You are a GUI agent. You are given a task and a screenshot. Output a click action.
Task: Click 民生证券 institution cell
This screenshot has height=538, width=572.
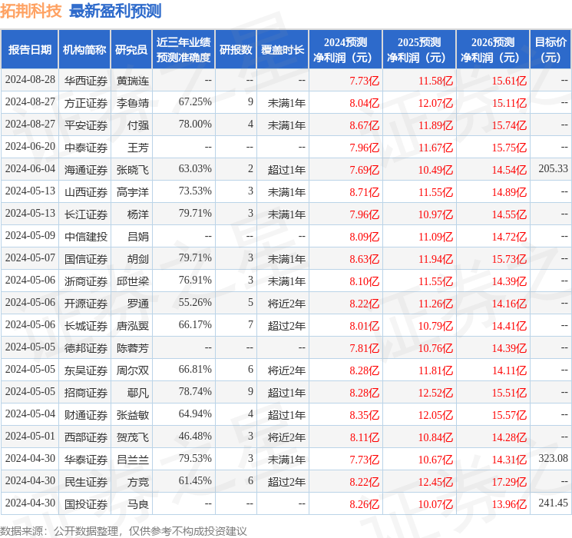tap(86, 482)
